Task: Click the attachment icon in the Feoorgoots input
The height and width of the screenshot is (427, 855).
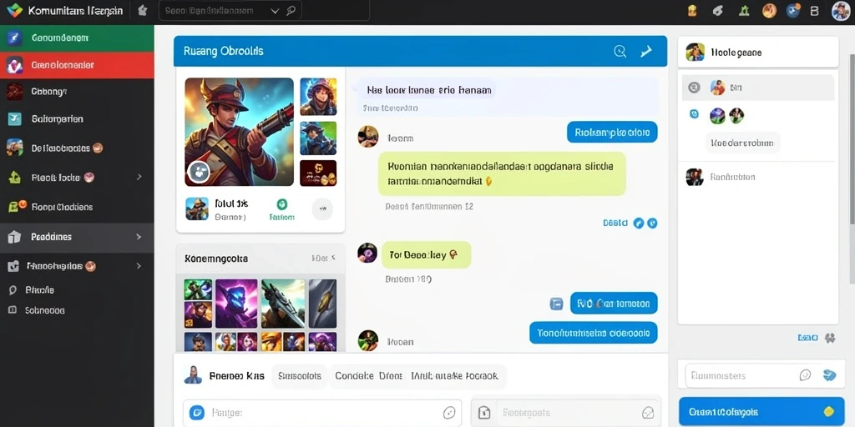Action: tap(484, 413)
